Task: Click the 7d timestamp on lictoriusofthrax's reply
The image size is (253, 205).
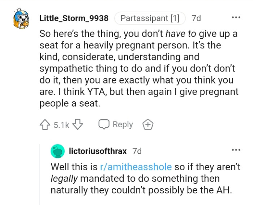Action: (137, 151)
